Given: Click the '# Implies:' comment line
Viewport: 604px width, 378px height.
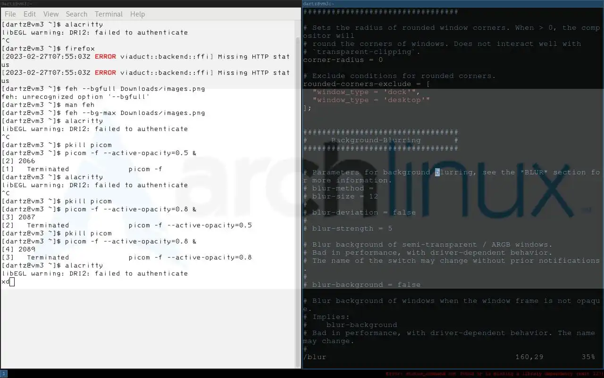Looking at the screenshot, I should [x=327, y=317].
